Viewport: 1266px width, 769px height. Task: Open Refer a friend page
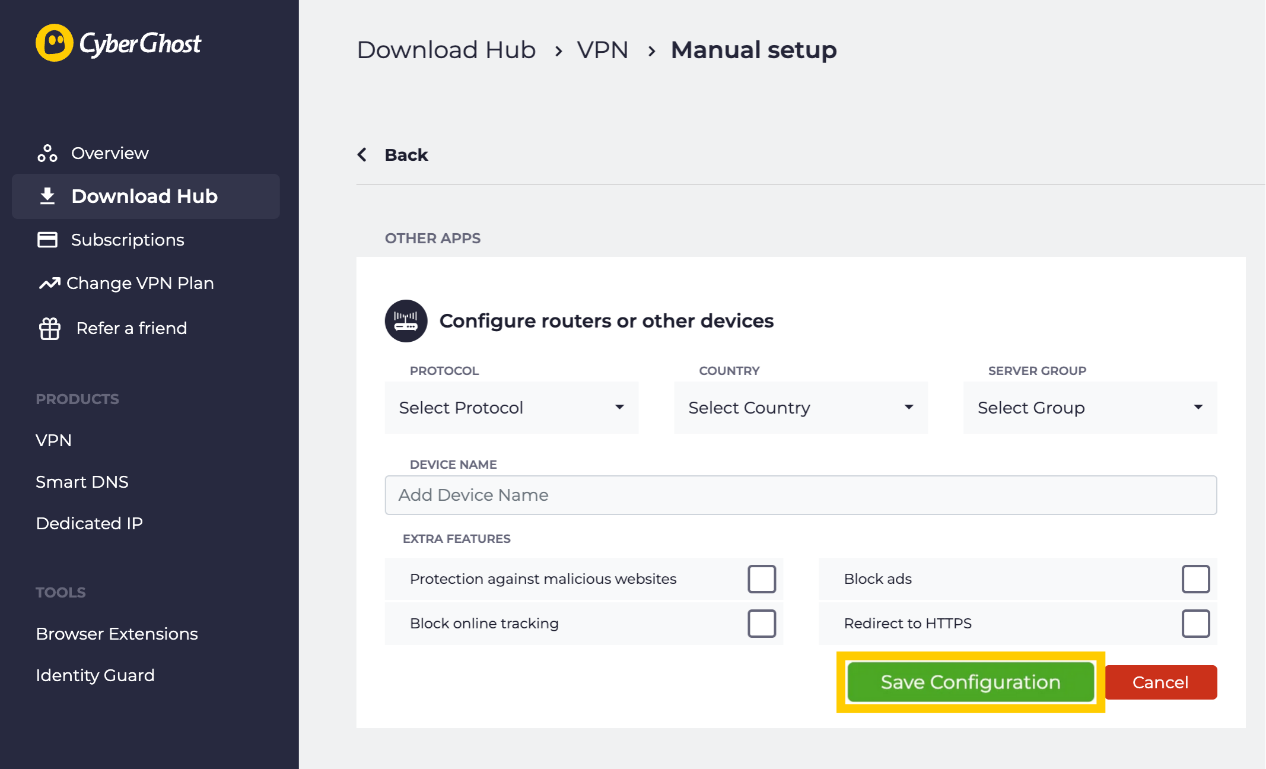[132, 328]
